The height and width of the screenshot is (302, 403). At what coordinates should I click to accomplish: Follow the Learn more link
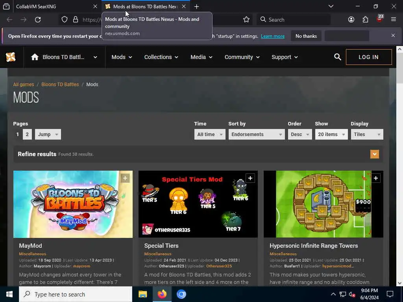click(x=273, y=36)
